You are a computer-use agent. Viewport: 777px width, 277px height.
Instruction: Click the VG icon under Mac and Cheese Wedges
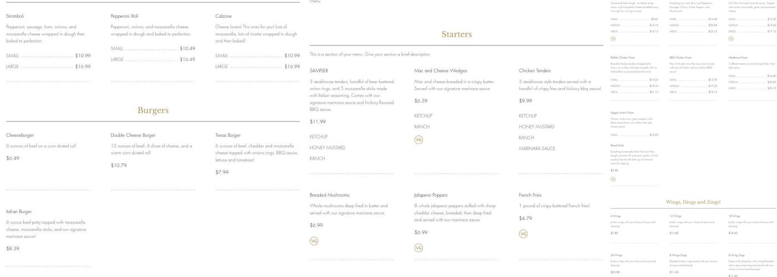(x=418, y=140)
